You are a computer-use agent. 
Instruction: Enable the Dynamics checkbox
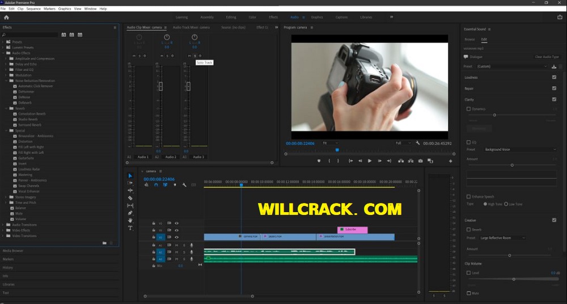click(x=469, y=109)
